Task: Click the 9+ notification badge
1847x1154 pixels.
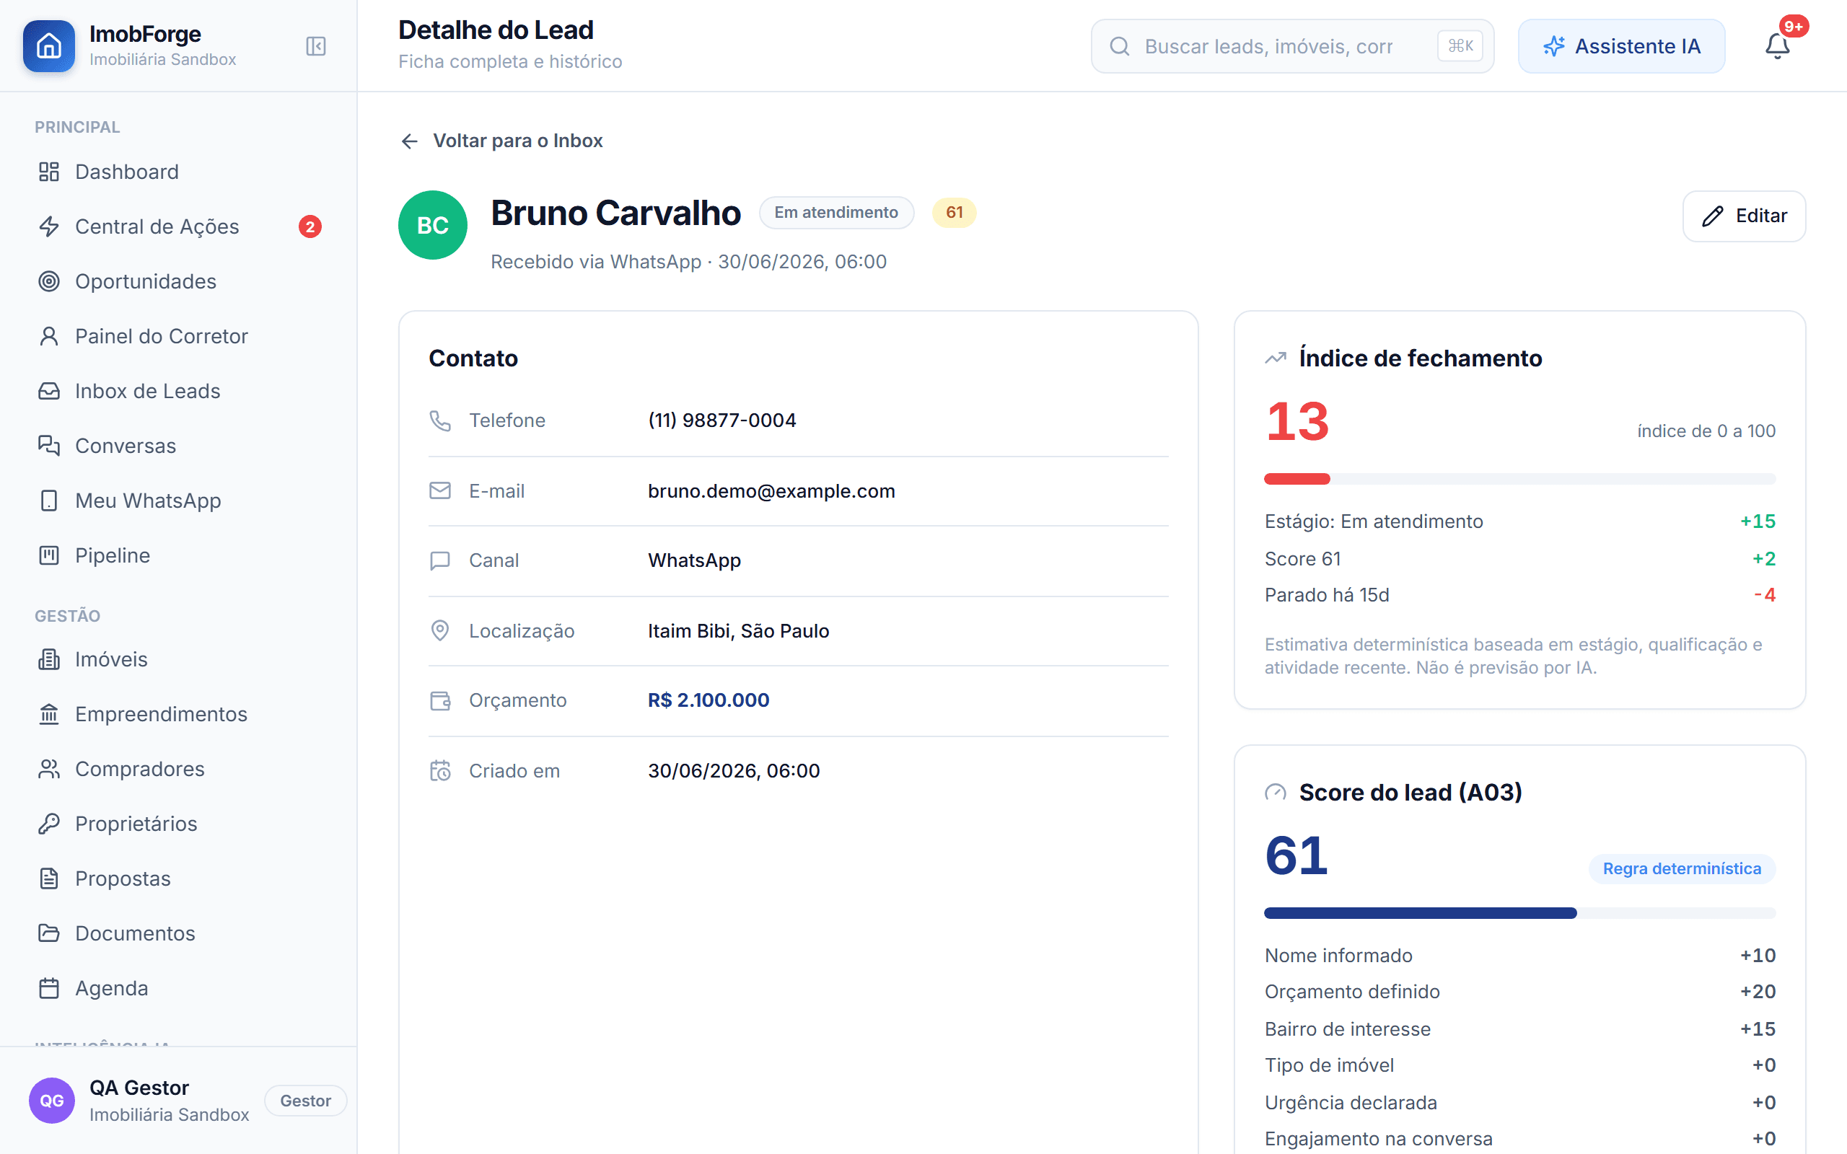Action: [1794, 27]
